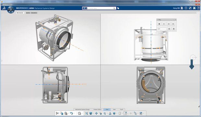
Task: Click the robot circle handle at right edge
Action: (x=193, y=57)
